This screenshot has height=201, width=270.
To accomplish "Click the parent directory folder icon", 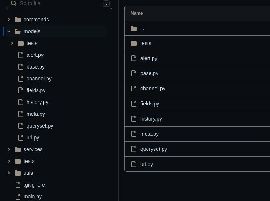I will click(134, 28).
